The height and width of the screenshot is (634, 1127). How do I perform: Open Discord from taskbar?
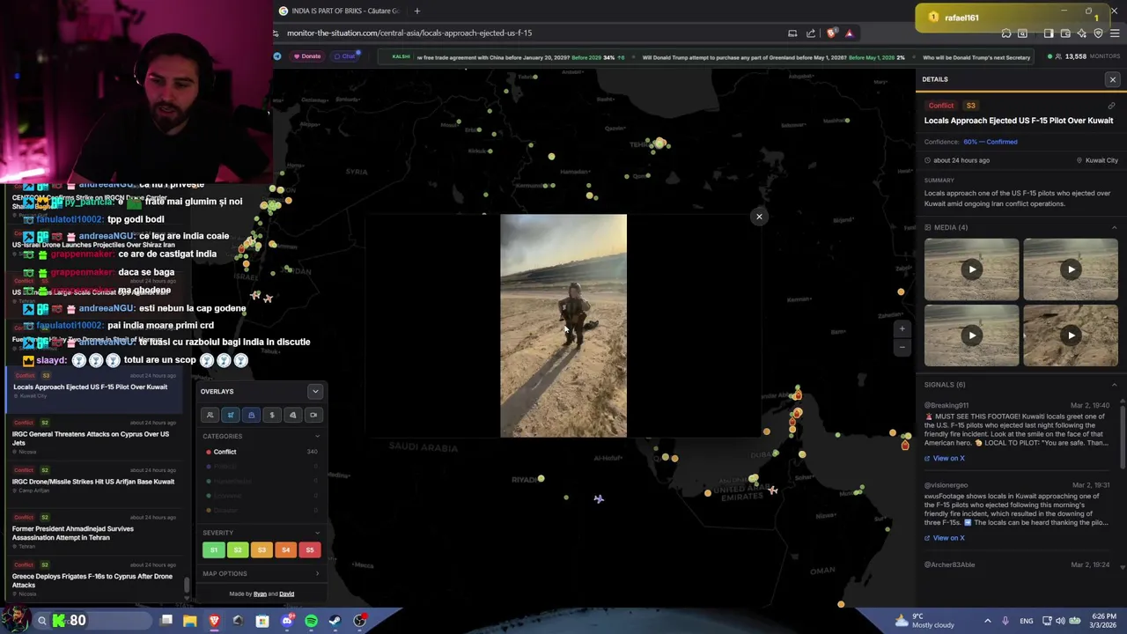pos(286,621)
